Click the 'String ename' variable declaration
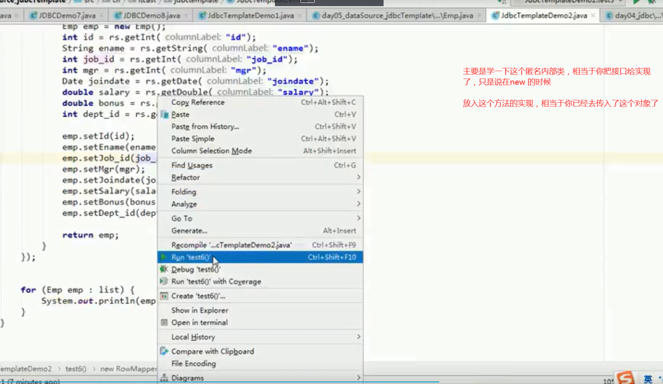This screenshot has height=384, width=663. coord(93,48)
